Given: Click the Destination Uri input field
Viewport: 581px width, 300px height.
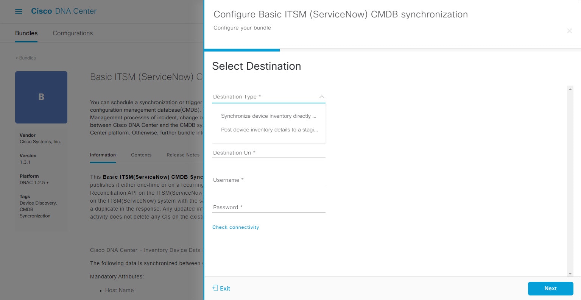Looking at the screenshot, I should pyautogui.click(x=269, y=153).
